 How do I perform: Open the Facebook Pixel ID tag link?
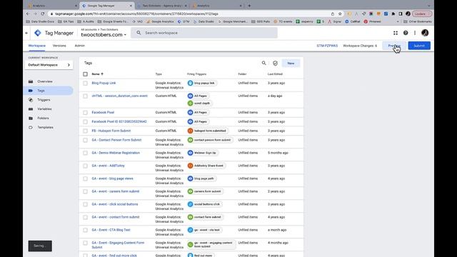tap(119, 121)
